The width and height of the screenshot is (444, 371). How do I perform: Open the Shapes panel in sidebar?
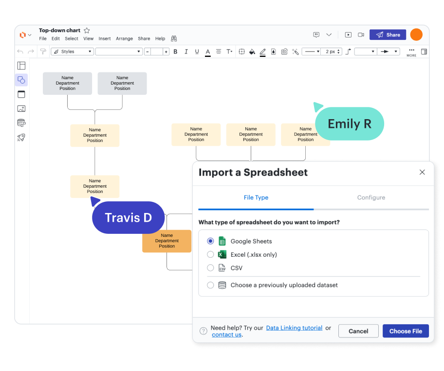(x=21, y=80)
